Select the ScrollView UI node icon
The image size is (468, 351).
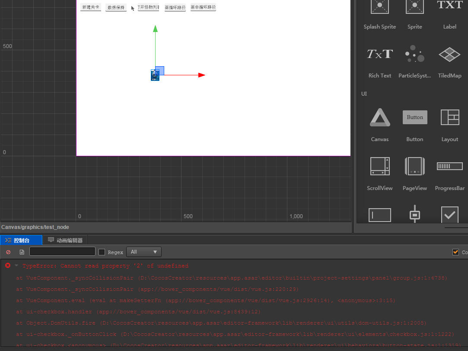(380, 166)
